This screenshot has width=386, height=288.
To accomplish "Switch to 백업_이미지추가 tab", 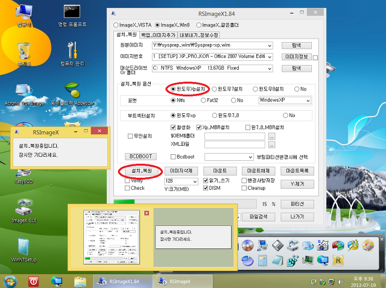I will coord(158,35).
